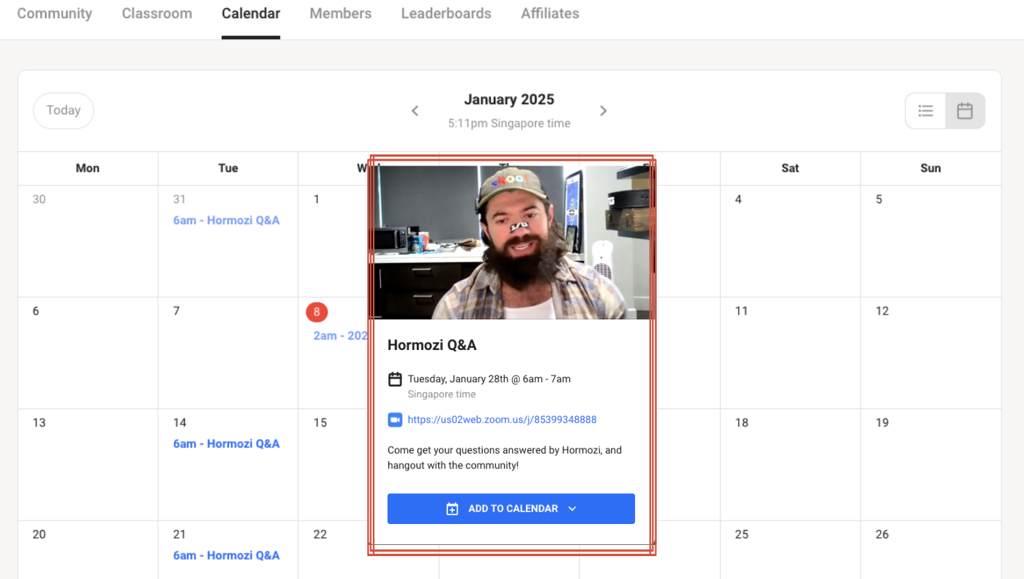
Task: Select date 11 in Saturday column
Action: tap(742, 311)
